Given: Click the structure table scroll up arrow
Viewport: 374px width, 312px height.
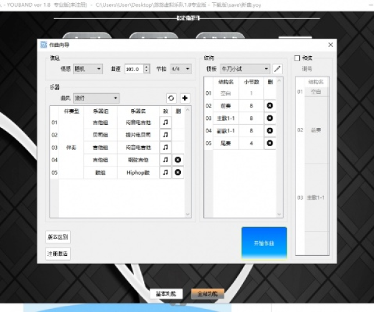Looking at the screenshot, I should click(x=279, y=81).
